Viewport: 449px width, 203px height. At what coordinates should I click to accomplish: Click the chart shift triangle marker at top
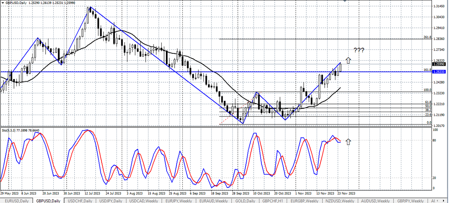pos(345,1)
